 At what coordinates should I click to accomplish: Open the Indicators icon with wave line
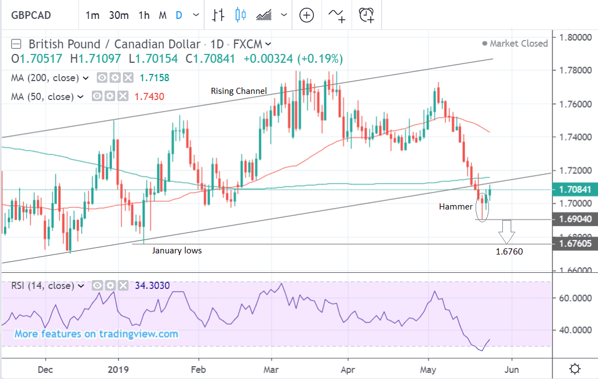coord(336,16)
